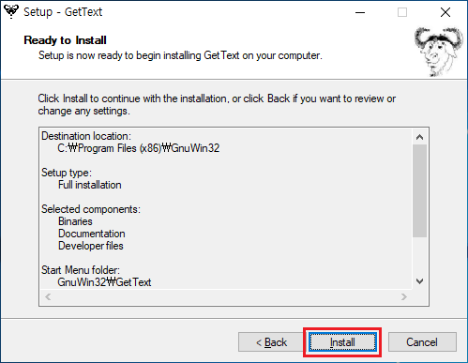Click the Start Menu folder GnuWin32\GetText line
The image size is (468, 363).
(104, 282)
